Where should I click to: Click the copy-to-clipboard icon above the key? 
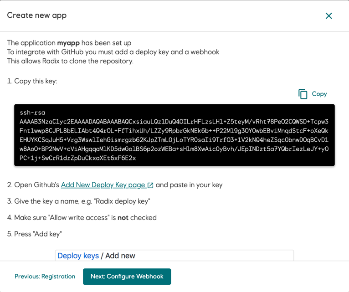pyautogui.click(x=303, y=94)
